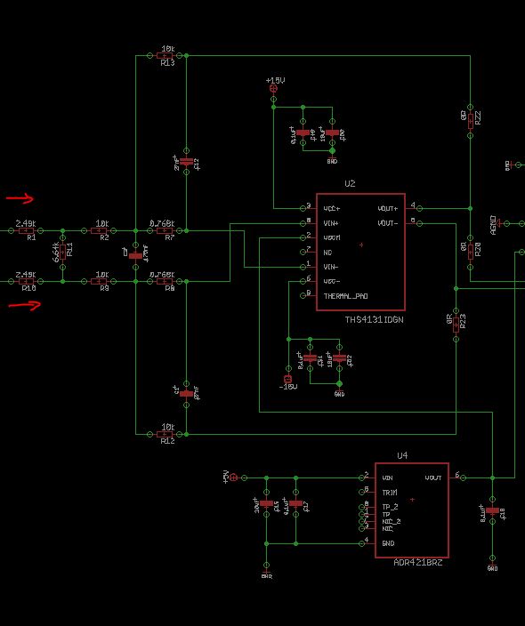Select capacitor C31 near -15V
Screen dimensions: 525x626
(310, 358)
